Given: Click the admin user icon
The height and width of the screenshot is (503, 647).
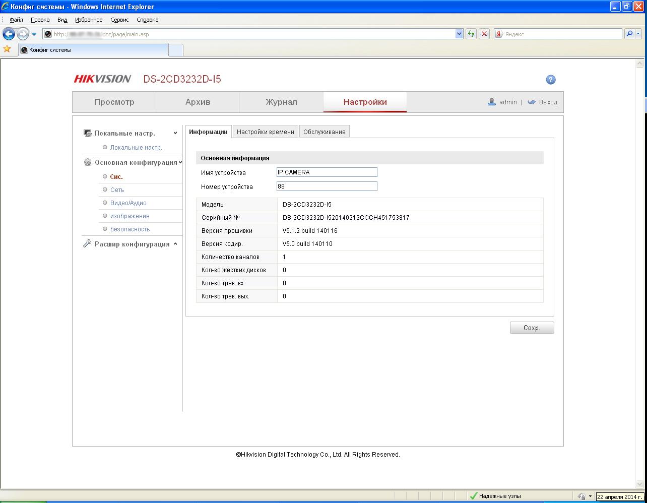Looking at the screenshot, I should pos(492,102).
